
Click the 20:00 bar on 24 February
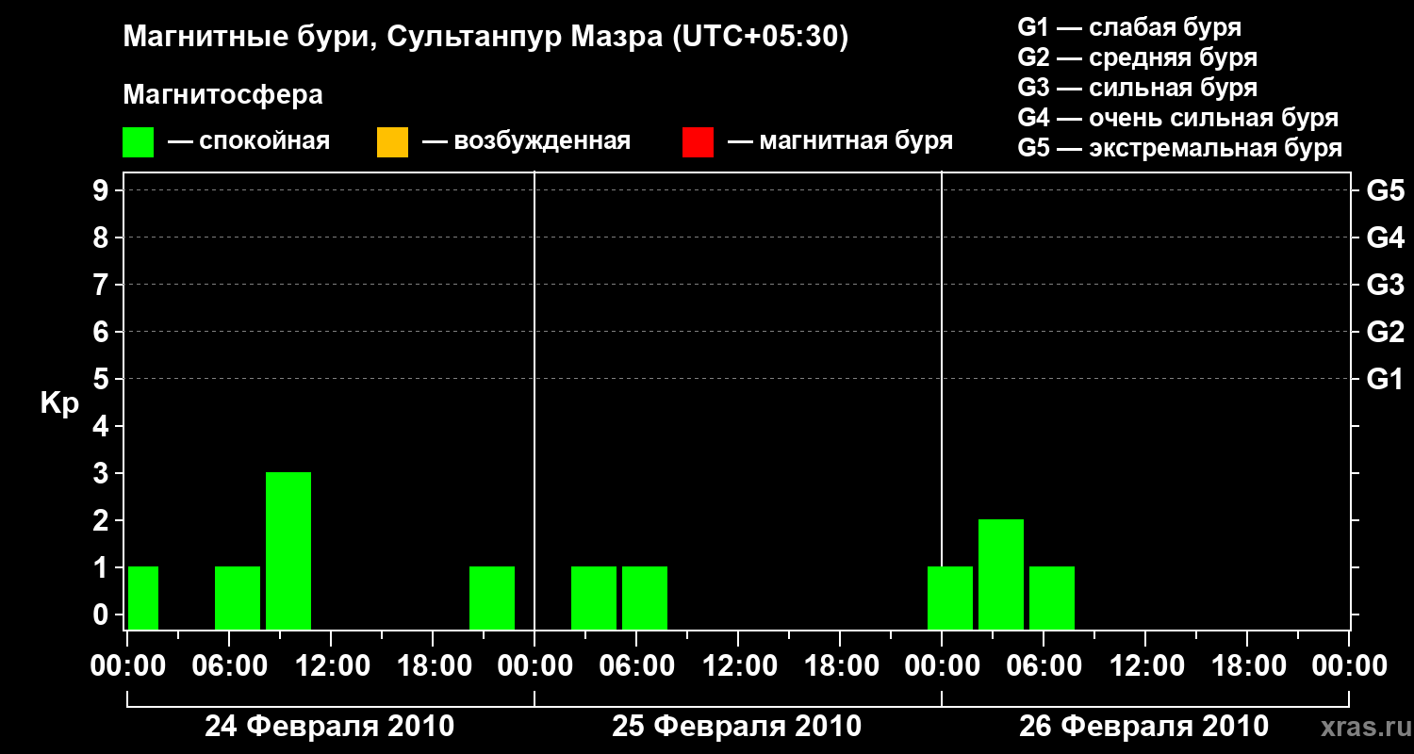[x=492, y=598]
